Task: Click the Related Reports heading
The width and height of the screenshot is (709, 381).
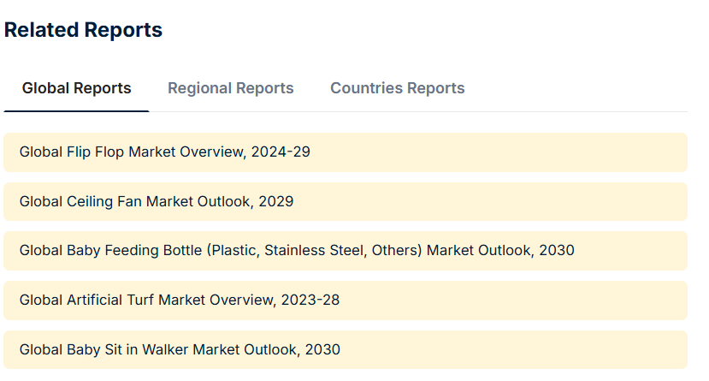Action: coord(83,30)
